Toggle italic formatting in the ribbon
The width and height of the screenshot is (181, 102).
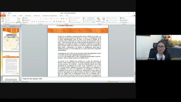click(x=34, y=22)
